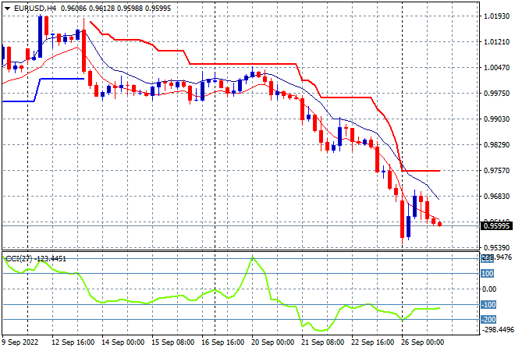Click the 16 Sep 16:00 time label
Viewport: 515px width, 351px height.
click(222, 342)
